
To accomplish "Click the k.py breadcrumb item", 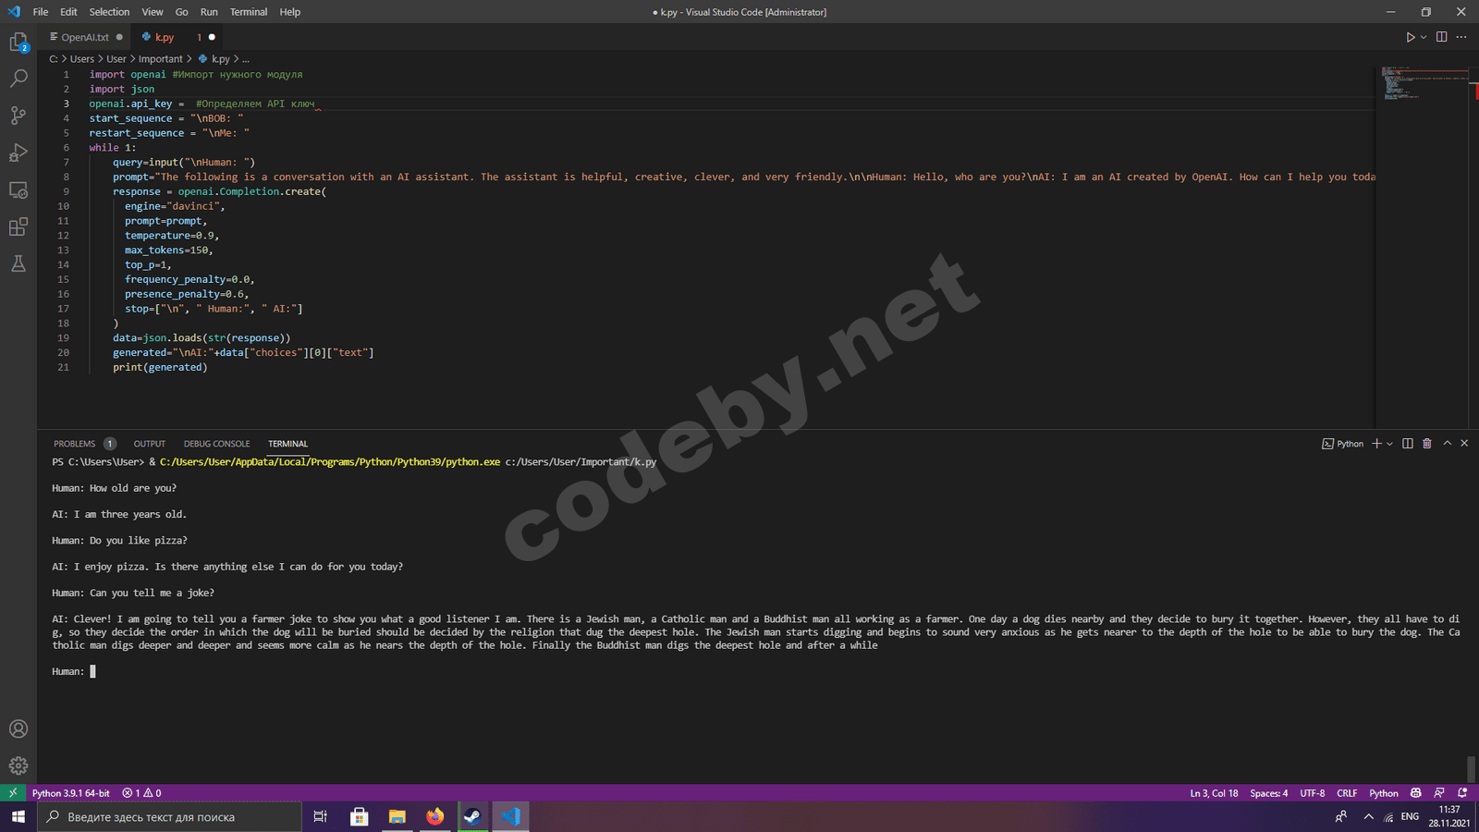I will 214,59.
